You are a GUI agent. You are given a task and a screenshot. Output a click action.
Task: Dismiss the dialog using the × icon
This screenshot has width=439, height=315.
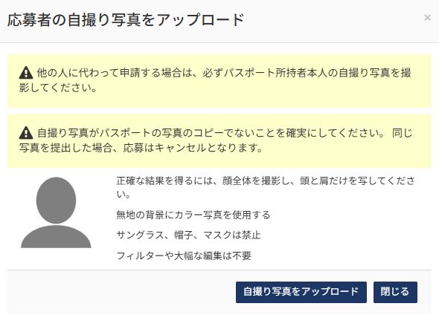click(x=427, y=18)
